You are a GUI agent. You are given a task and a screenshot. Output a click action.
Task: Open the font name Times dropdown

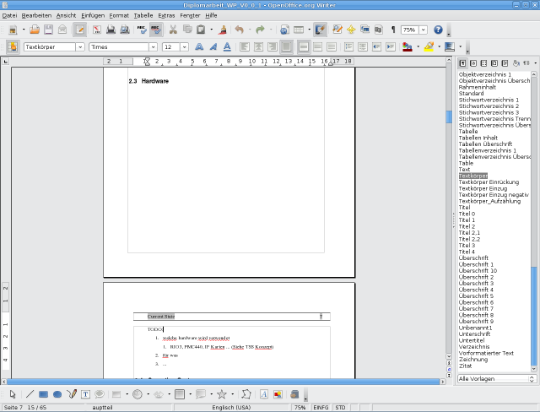(x=153, y=46)
